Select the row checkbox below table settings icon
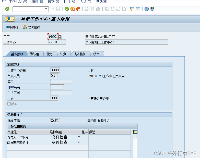 [135, 137]
